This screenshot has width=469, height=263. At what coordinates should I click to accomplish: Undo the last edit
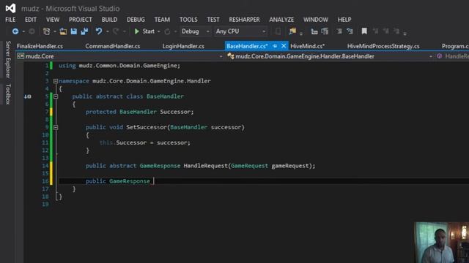[99, 31]
